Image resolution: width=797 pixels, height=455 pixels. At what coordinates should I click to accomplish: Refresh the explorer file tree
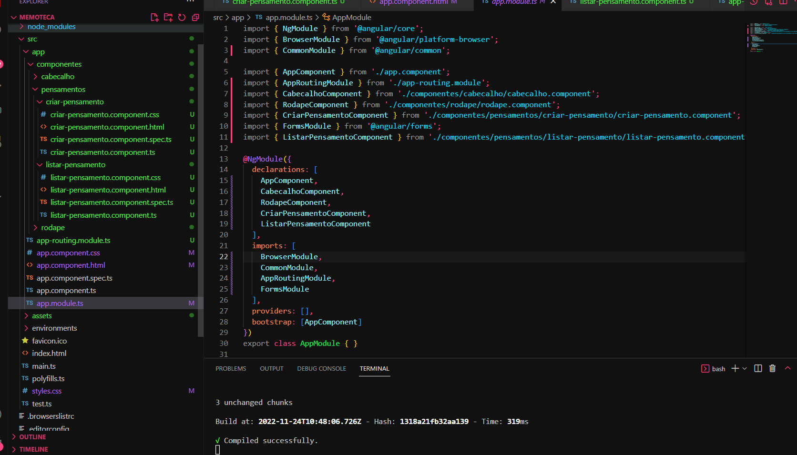point(182,17)
